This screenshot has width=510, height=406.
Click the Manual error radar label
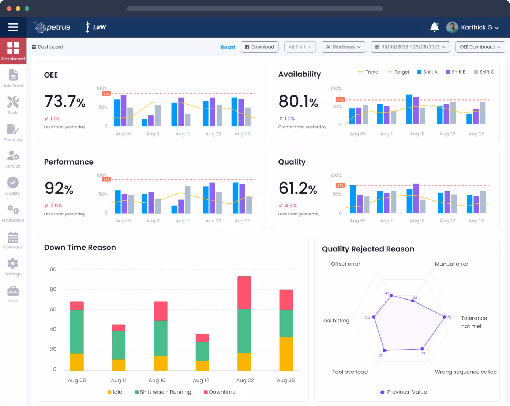click(x=451, y=264)
